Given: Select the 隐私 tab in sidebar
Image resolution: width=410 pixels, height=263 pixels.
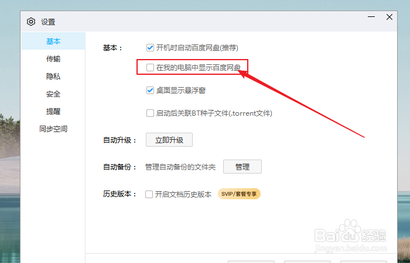Looking at the screenshot, I should click(53, 76).
